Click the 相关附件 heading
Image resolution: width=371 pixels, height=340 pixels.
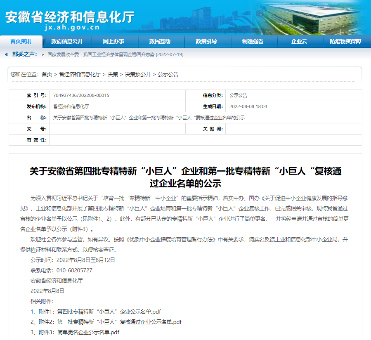[42, 301]
